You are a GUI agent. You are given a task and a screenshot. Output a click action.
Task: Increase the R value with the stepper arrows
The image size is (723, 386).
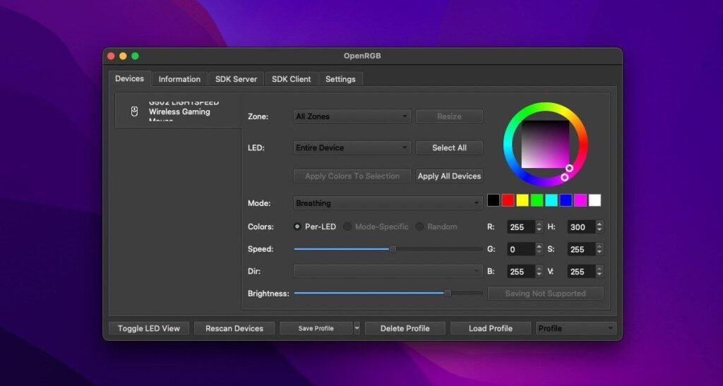pos(539,224)
